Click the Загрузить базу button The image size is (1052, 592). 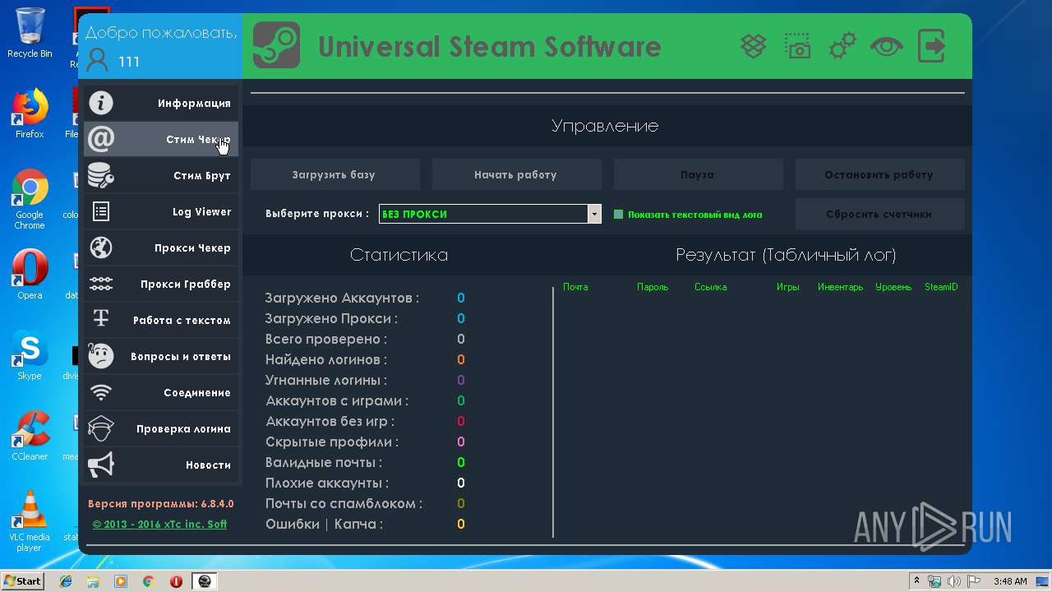pyautogui.click(x=335, y=174)
